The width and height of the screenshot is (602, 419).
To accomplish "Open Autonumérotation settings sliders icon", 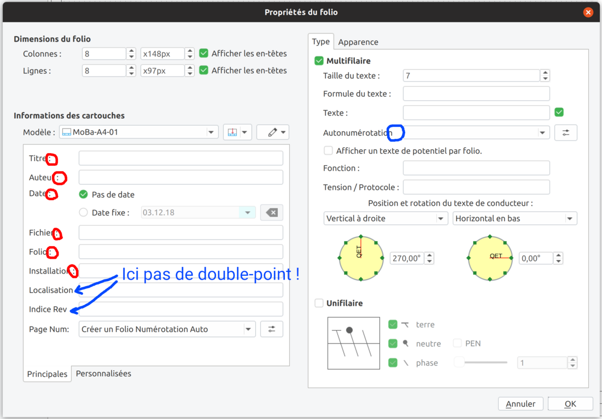I will 565,132.
